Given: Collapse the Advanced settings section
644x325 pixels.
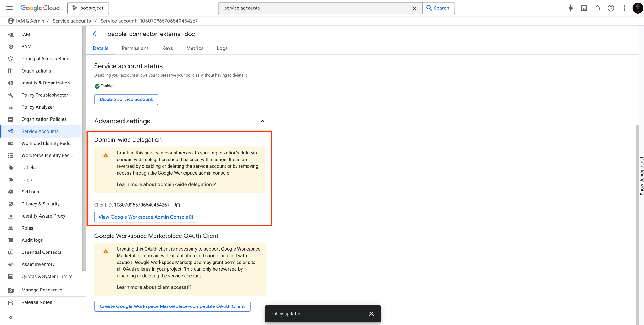Looking at the screenshot, I should click(x=263, y=121).
